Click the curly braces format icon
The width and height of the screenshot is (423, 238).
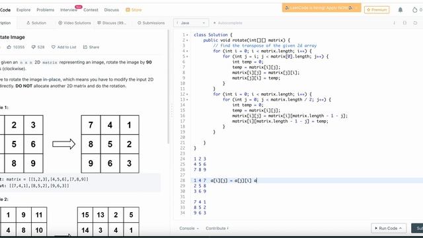tap(404, 23)
